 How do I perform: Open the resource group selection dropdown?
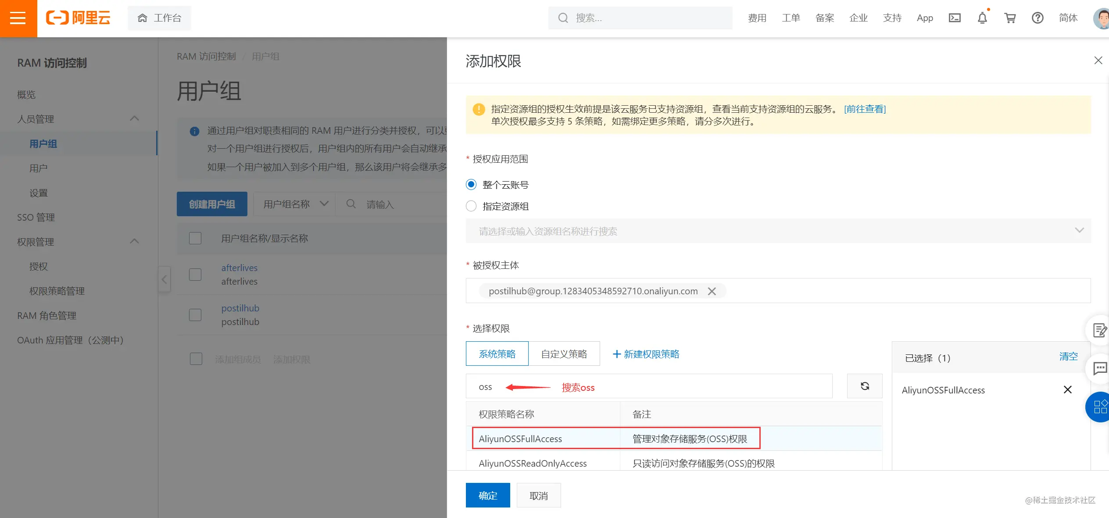click(778, 231)
